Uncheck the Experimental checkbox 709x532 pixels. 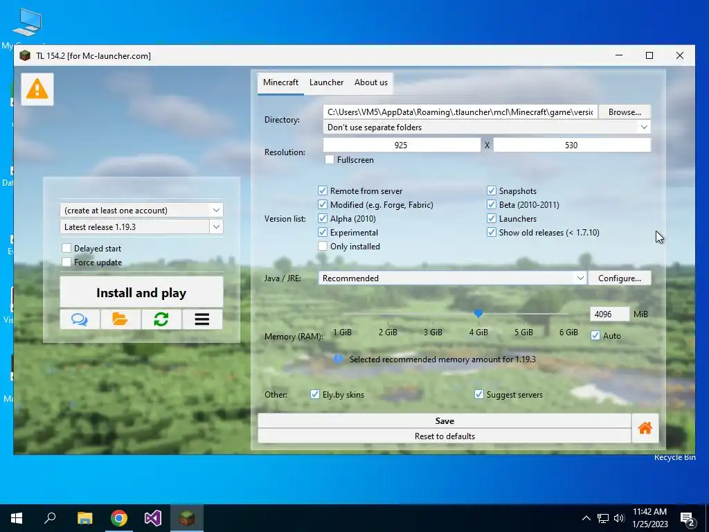(x=323, y=233)
